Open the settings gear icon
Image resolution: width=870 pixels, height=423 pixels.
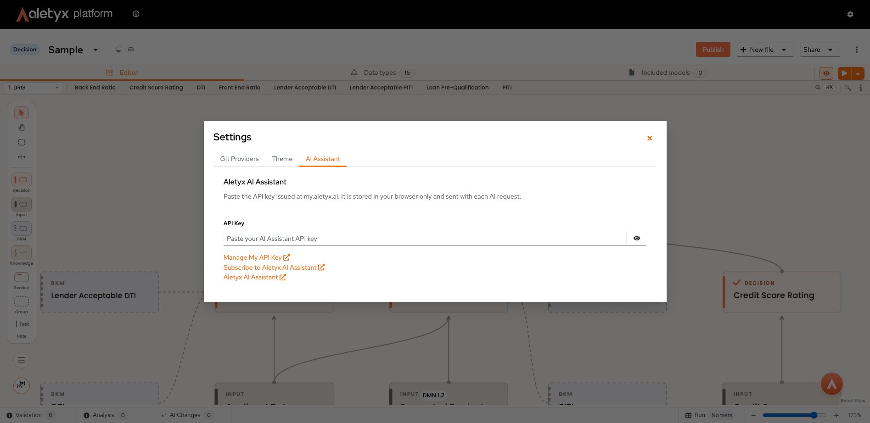click(x=850, y=14)
